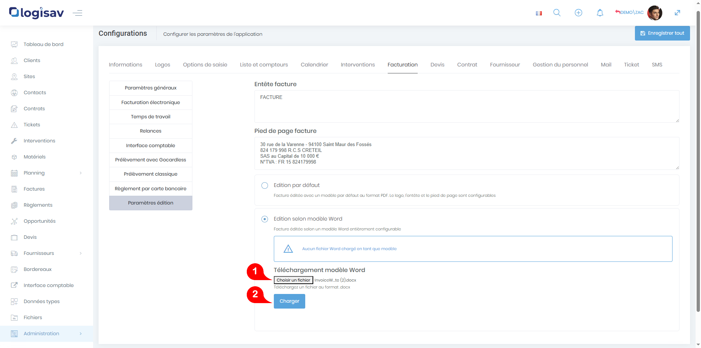701x348 pixels.
Task: Select the Edition selon modèle Word option
Action: coord(265,219)
